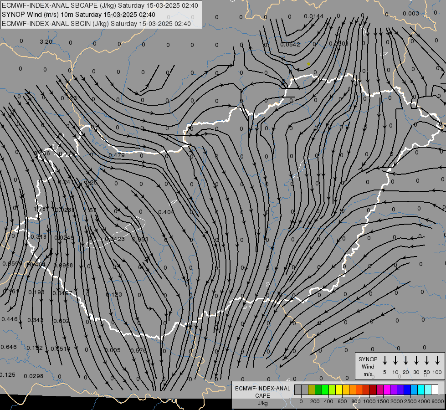This screenshot has width=446, height=410.
Task: Click the SYNOP Wind m/s legend label
Action: (x=368, y=366)
